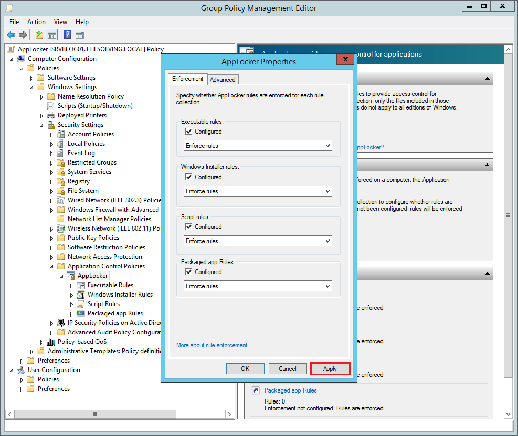This screenshot has width=518, height=436.
Task: Click the Account Policies icon
Action: coord(61,134)
